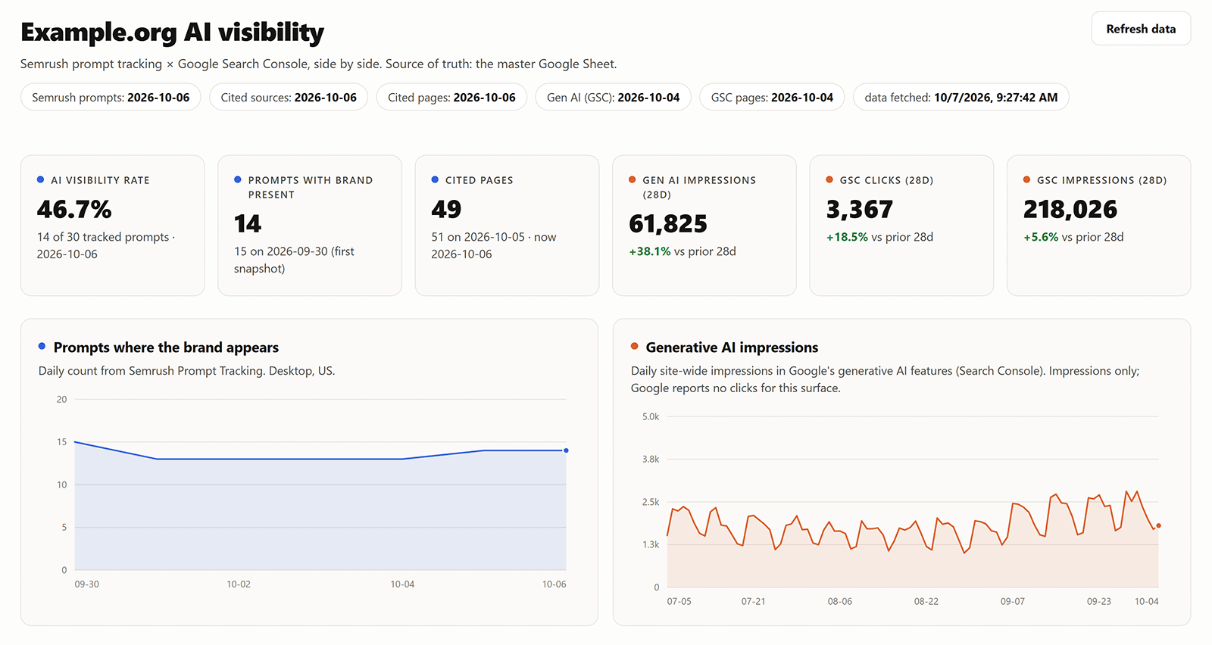Click the Example.org AI visibility page title
Image resolution: width=1212 pixels, height=645 pixels.
[x=172, y=32]
